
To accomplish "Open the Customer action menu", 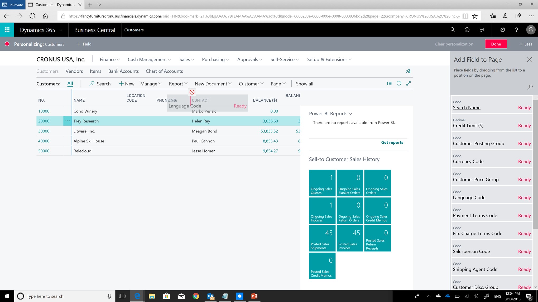I will pos(251,84).
